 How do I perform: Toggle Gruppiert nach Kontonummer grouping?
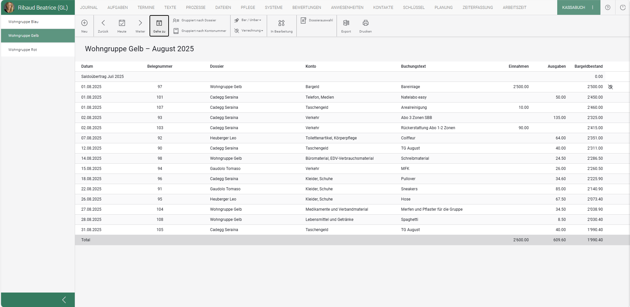[200, 31]
